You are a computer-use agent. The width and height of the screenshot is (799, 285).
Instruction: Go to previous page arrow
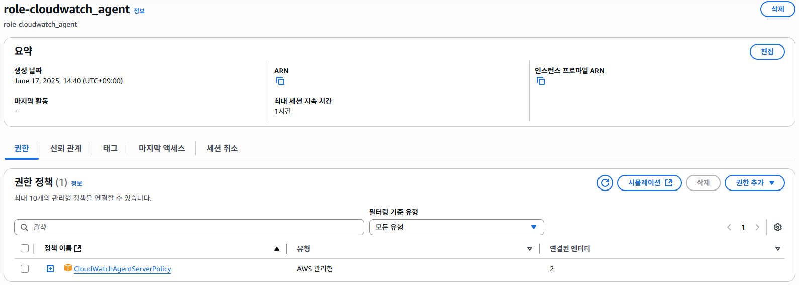coord(729,227)
